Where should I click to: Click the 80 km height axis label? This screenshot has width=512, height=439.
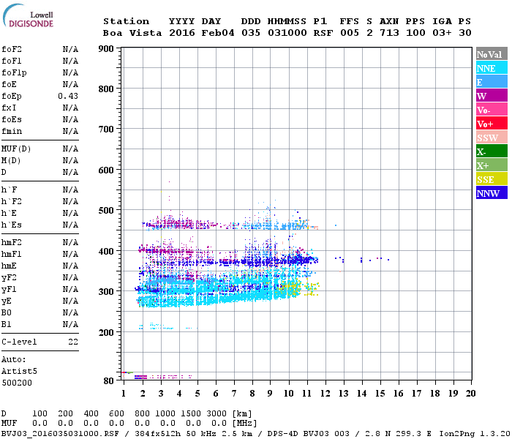[x=109, y=381]
